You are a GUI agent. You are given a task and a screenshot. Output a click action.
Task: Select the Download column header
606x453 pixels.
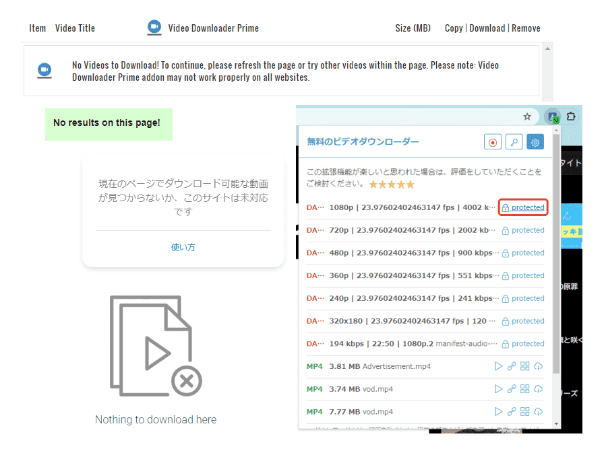(x=487, y=28)
